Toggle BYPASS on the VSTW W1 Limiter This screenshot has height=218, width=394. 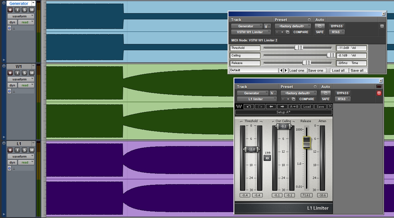pos(337,26)
